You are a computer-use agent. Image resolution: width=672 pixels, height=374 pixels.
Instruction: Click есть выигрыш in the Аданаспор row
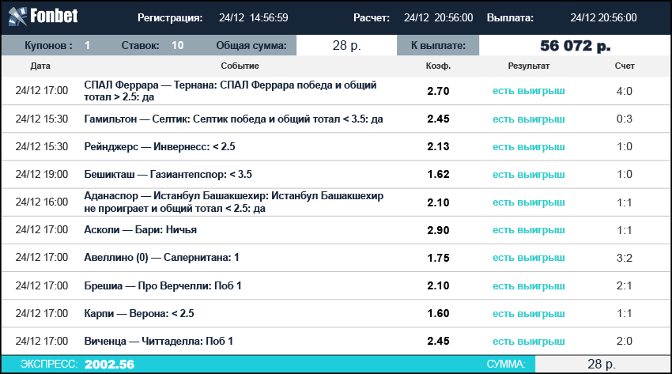click(x=528, y=202)
